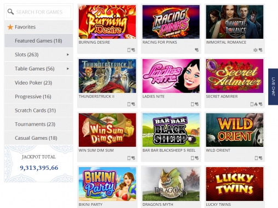Open the Live Chat side tab
278x208 pixels.
coord(273,87)
